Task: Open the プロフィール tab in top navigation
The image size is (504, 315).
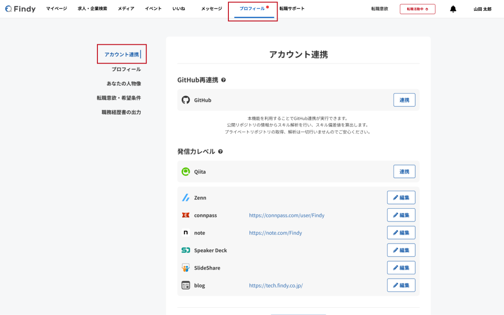Action: click(252, 9)
